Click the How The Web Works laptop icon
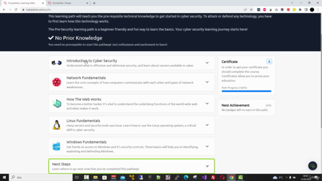This screenshot has height=181, width=322. [57, 104]
